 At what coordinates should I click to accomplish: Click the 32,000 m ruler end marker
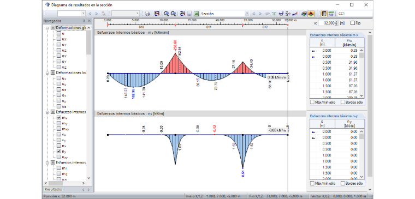click(x=288, y=25)
